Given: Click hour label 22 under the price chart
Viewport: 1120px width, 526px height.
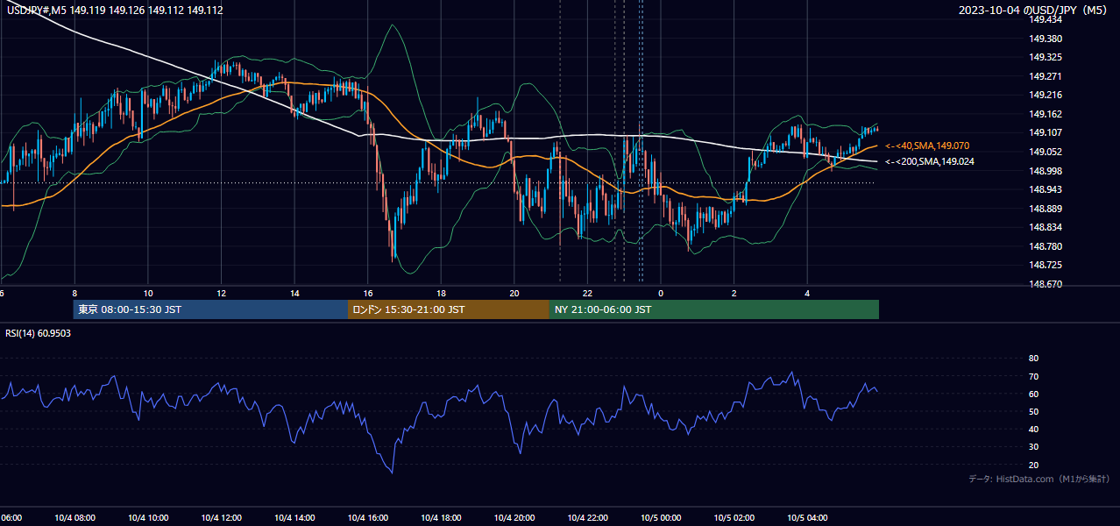Looking at the screenshot, I should 587,293.
